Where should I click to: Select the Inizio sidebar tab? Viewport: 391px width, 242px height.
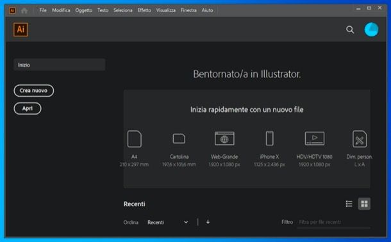[60, 65]
